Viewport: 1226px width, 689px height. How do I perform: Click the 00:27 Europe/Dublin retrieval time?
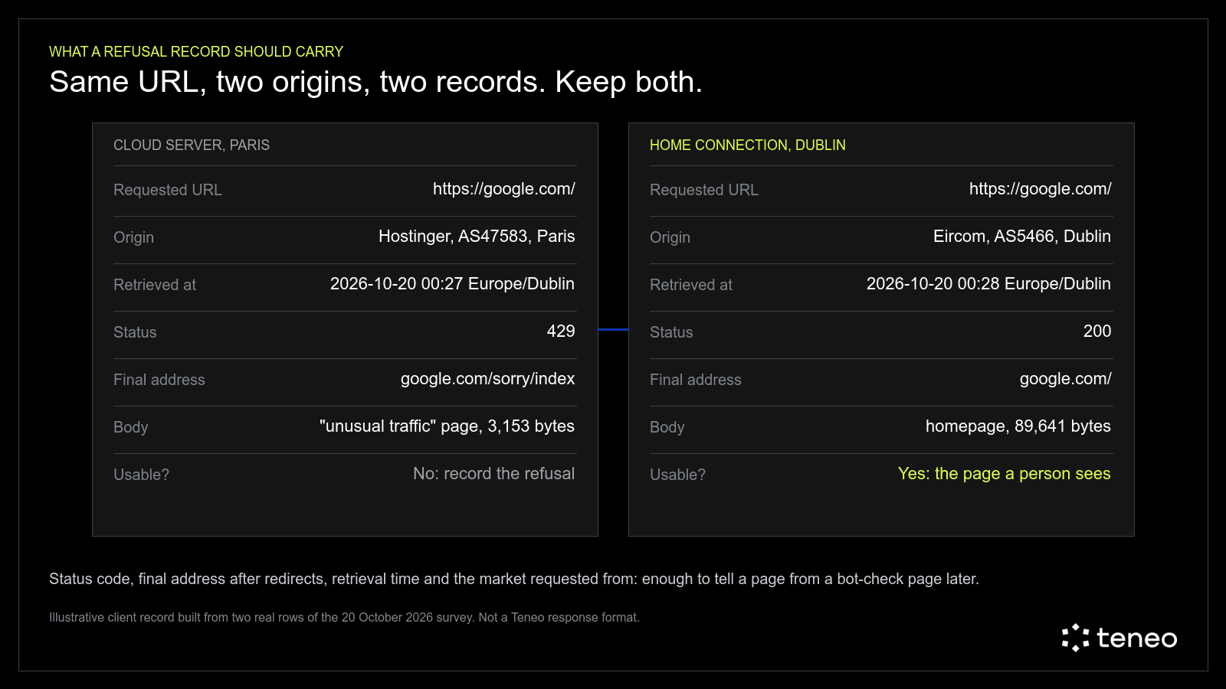coord(452,284)
